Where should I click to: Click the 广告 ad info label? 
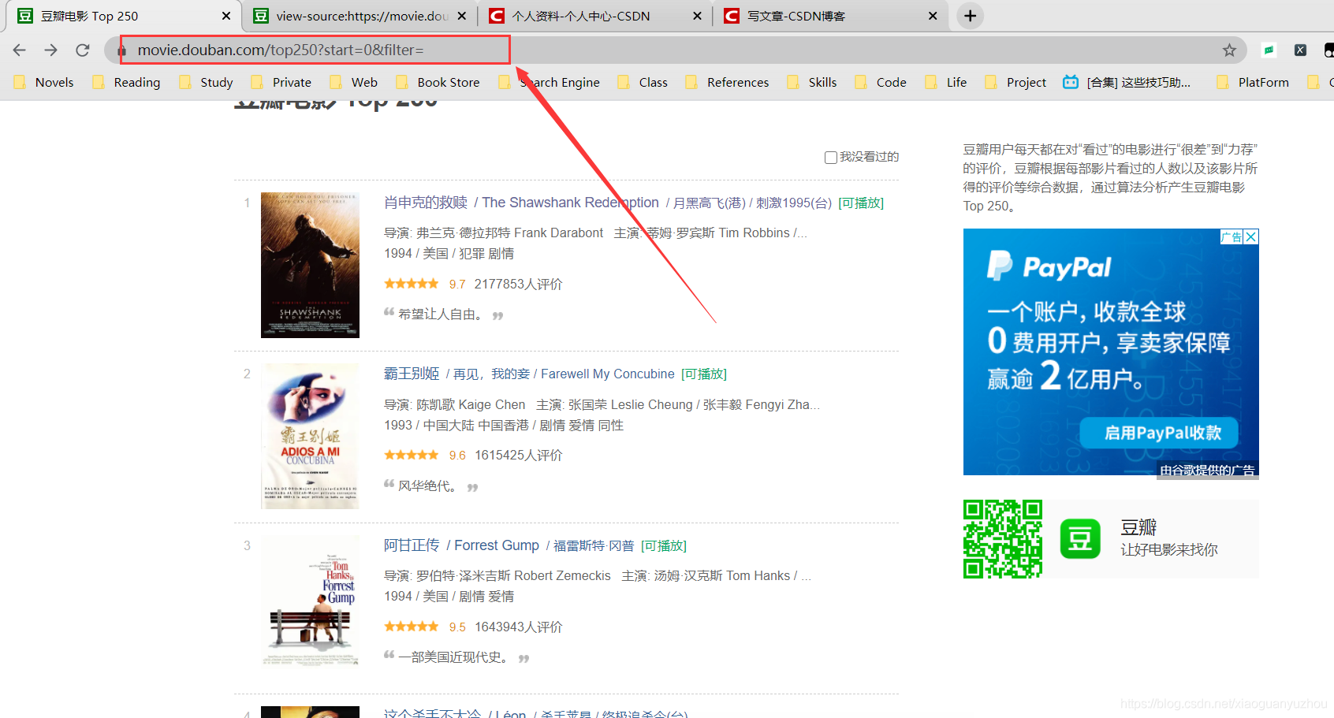click(1232, 236)
